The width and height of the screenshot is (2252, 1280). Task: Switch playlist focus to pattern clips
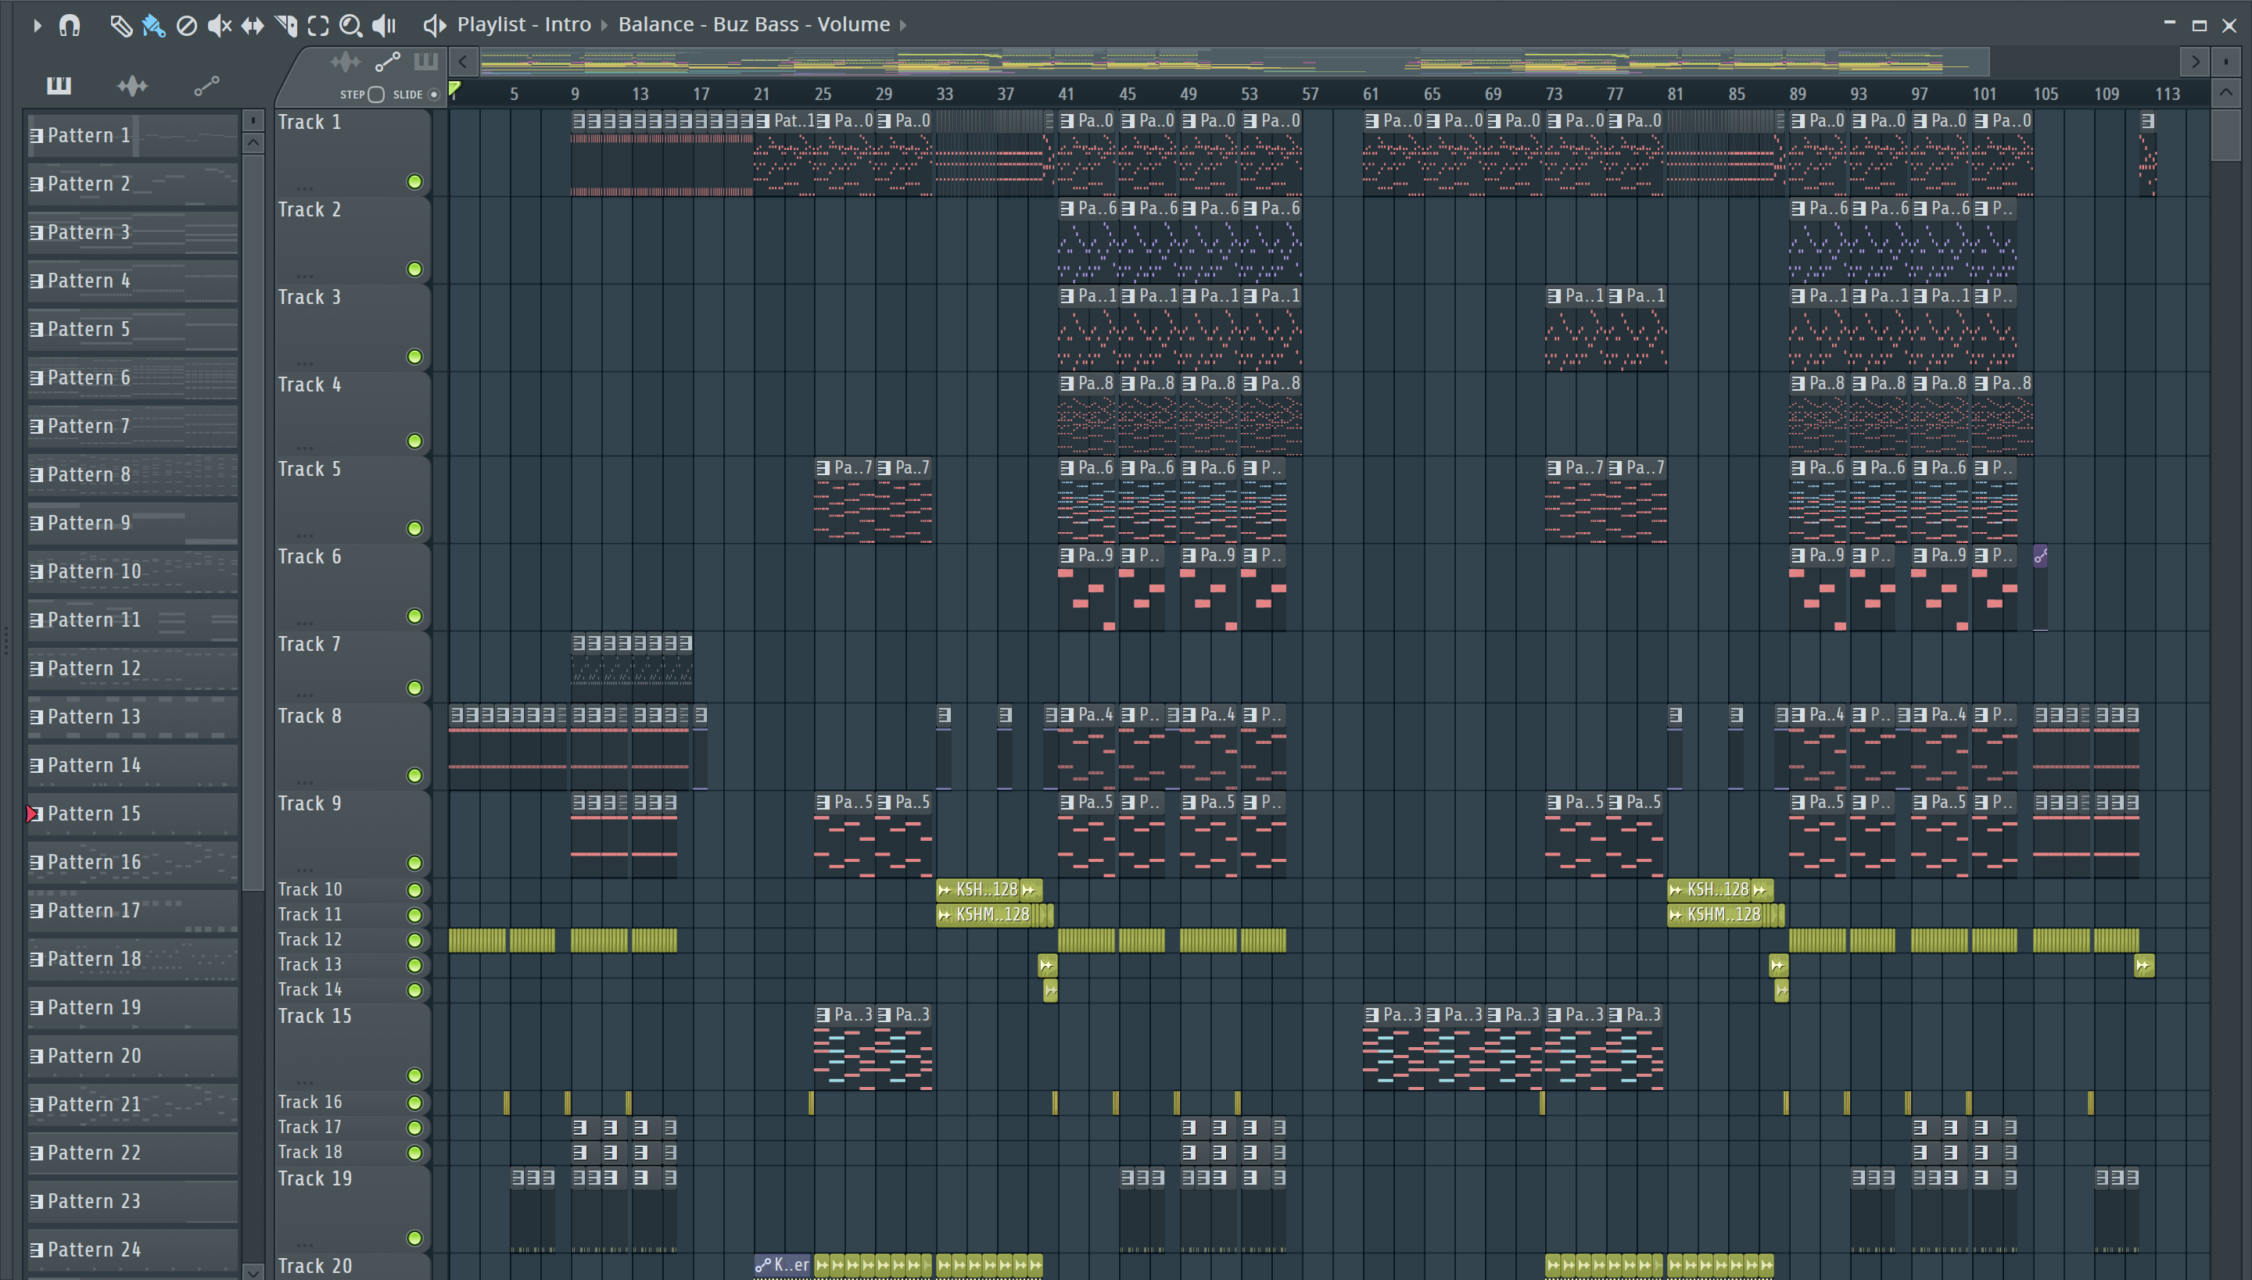425,62
